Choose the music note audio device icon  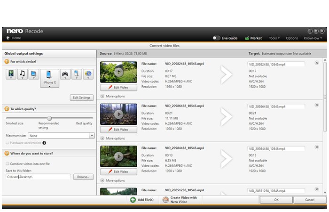click(x=22, y=74)
